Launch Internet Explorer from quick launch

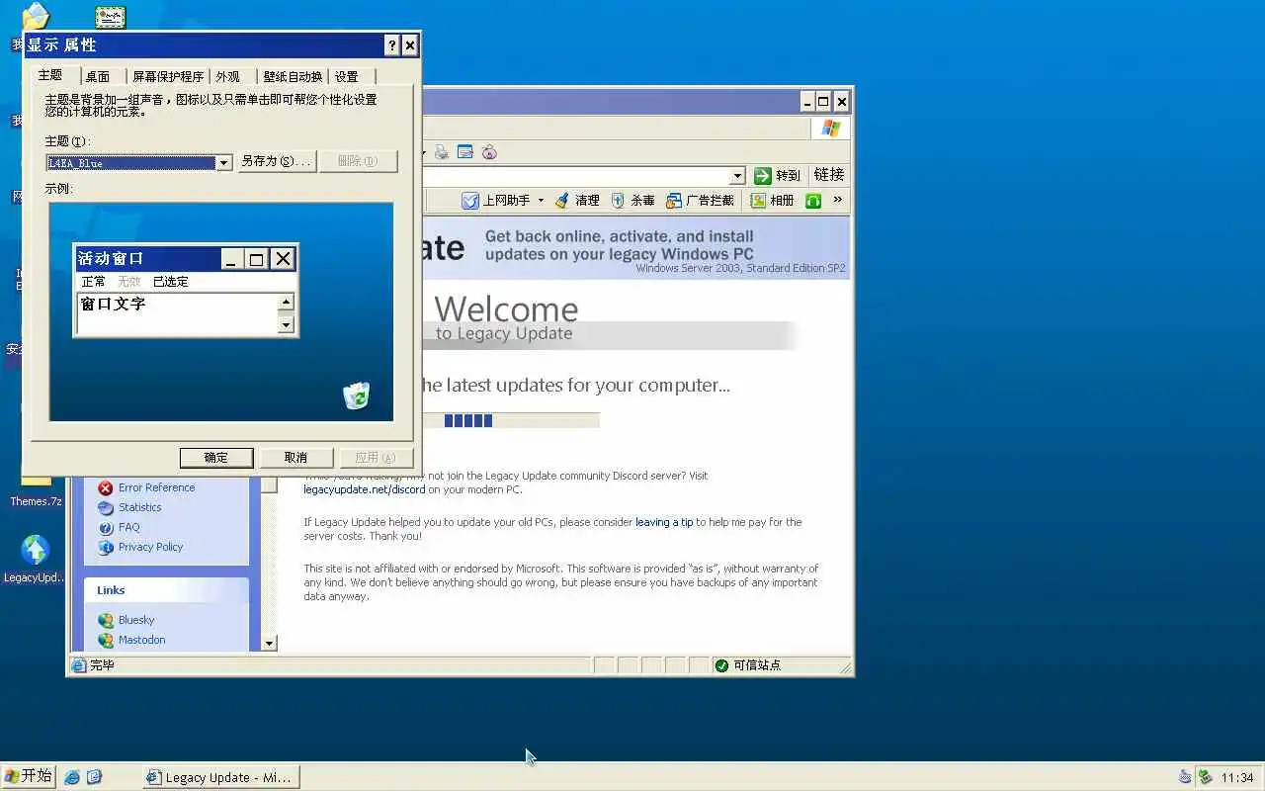[x=72, y=777]
